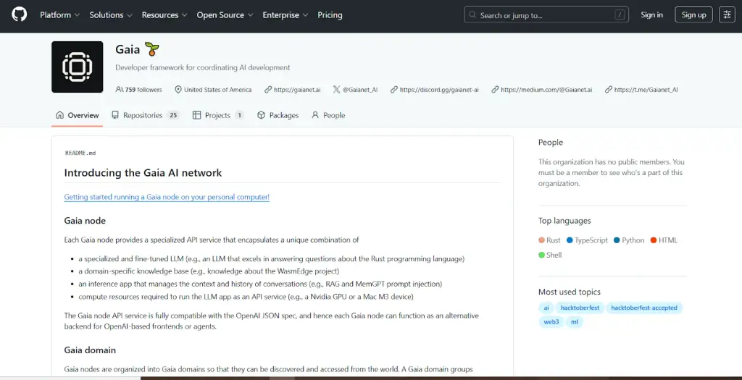Image resolution: width=742 pixels, height=380 pixels.
Task: Open the GitHub home logo
Action: pyautogui.click(x=20, y=14)
